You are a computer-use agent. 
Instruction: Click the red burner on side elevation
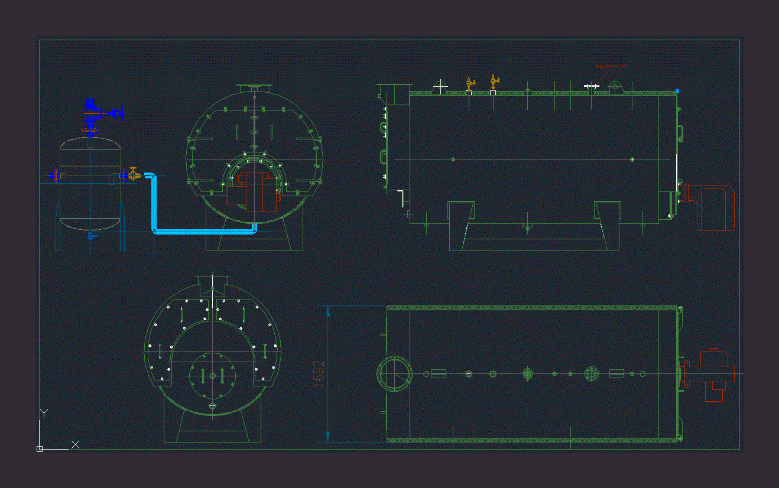(x=715, y=208)
